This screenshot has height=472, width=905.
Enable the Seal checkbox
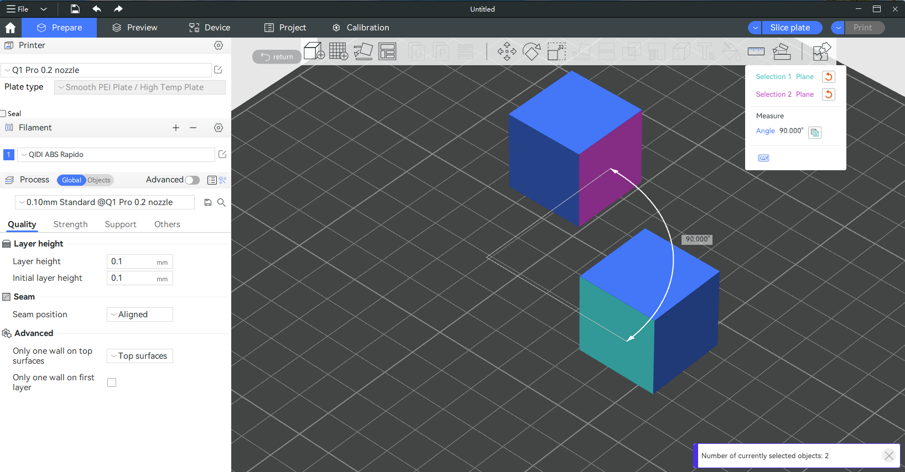click(3, 114)
